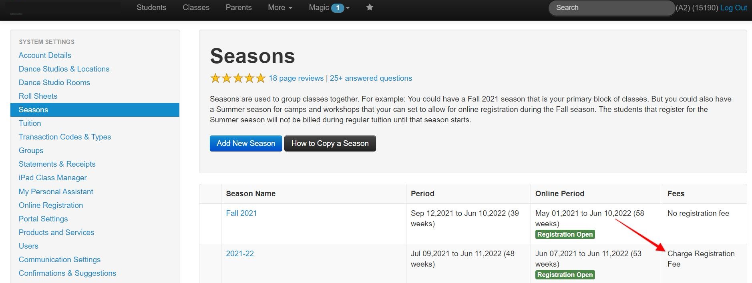Click the star favorites icon in navbar
752x283 pixels.
370,8
